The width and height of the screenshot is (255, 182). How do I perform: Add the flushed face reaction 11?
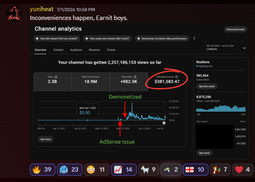(97, 170)
